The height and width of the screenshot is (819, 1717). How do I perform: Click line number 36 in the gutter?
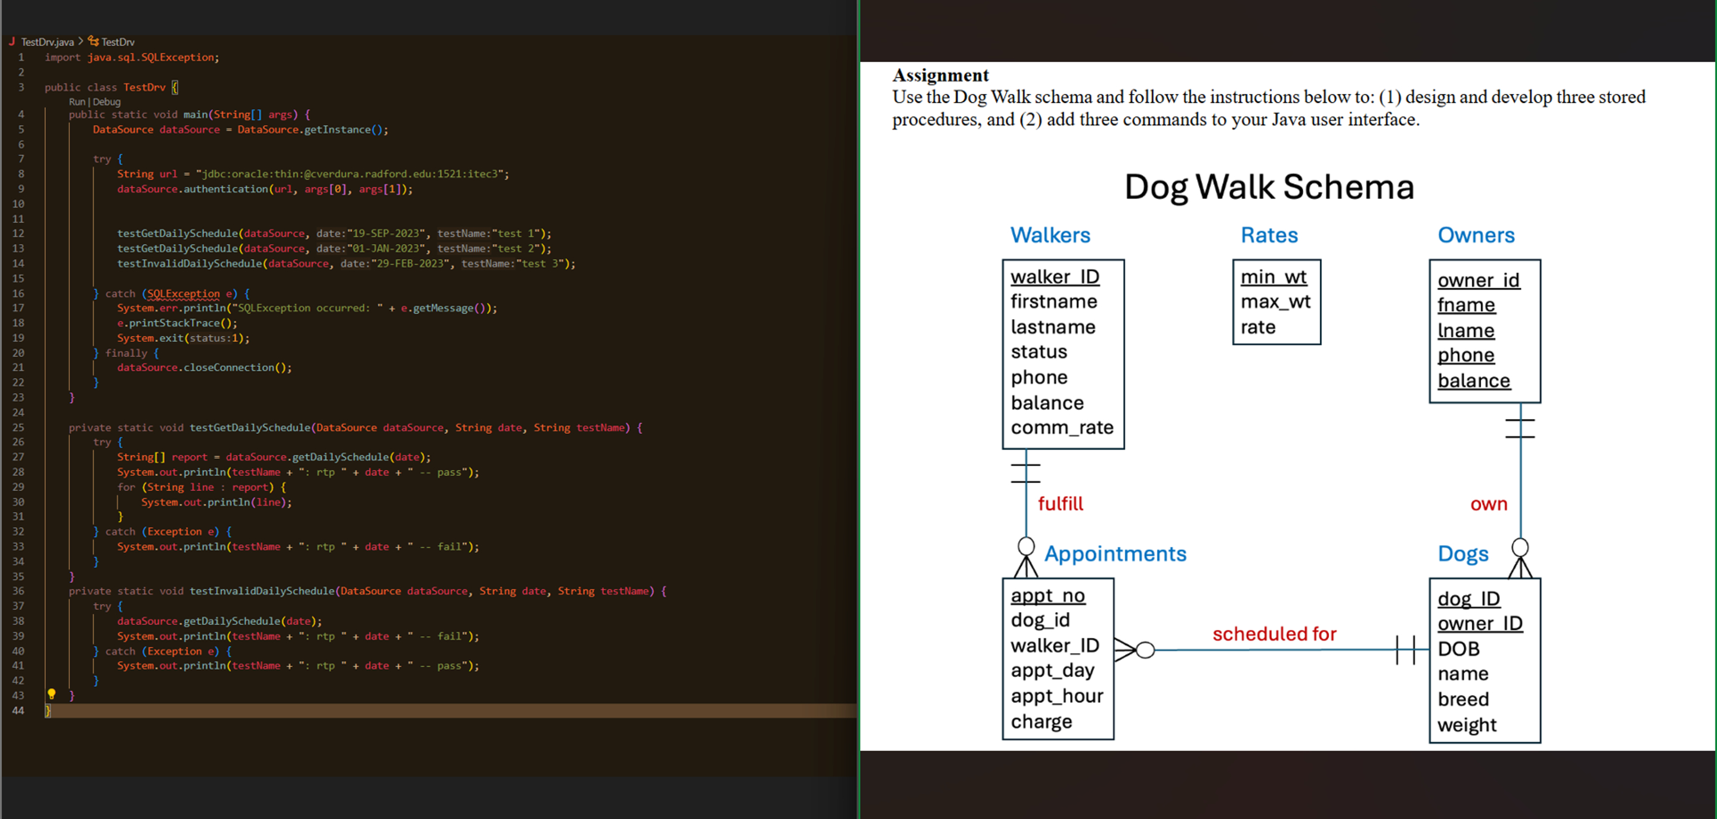pyautogui.click(x=18, y=591)
